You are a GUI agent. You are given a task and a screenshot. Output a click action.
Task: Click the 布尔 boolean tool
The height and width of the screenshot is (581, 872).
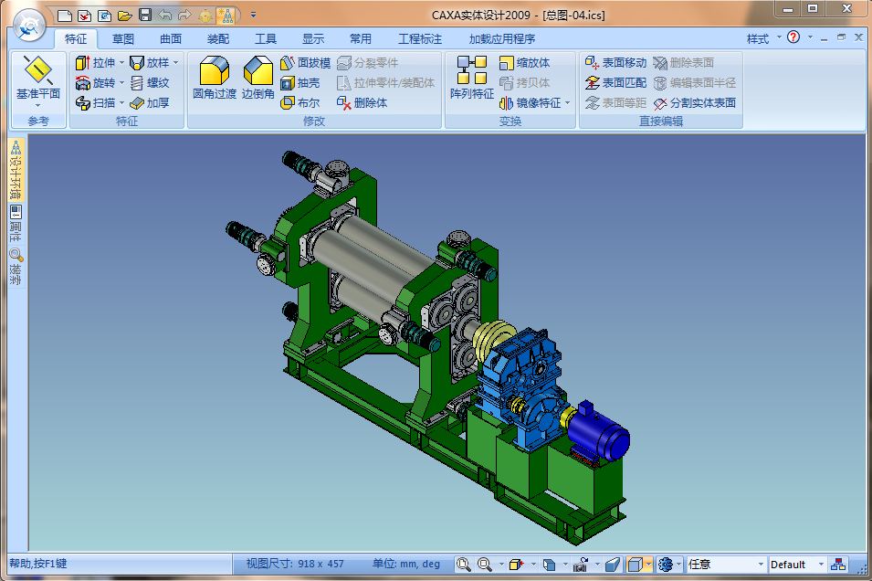299,103
